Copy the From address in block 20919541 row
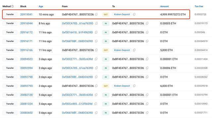The height and width of the screenshot is (119, 212). [x=96, y=15]
